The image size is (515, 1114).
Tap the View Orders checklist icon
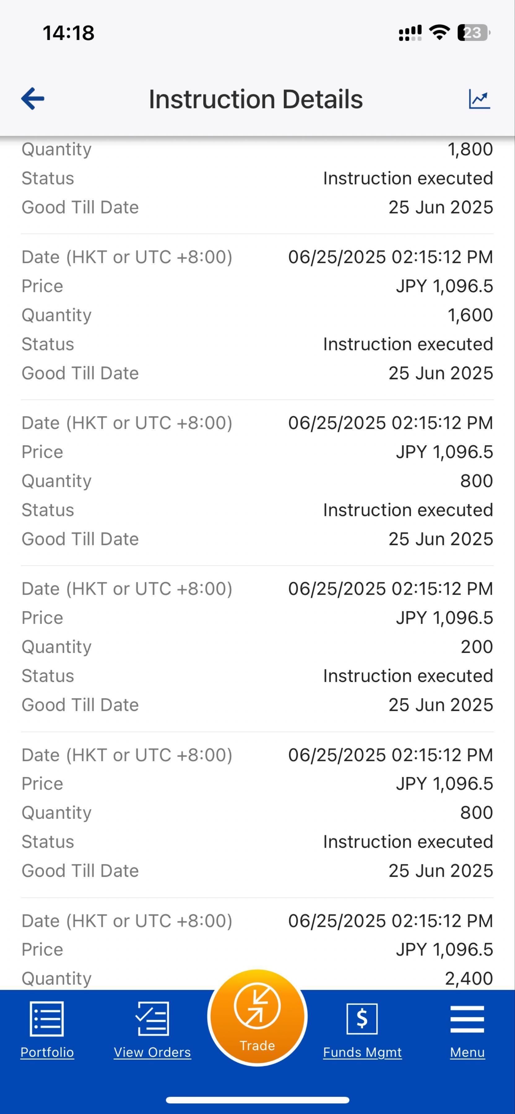coord(152,1019)
